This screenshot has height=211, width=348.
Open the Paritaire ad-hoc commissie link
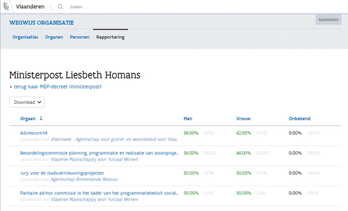tap(99, 193)
